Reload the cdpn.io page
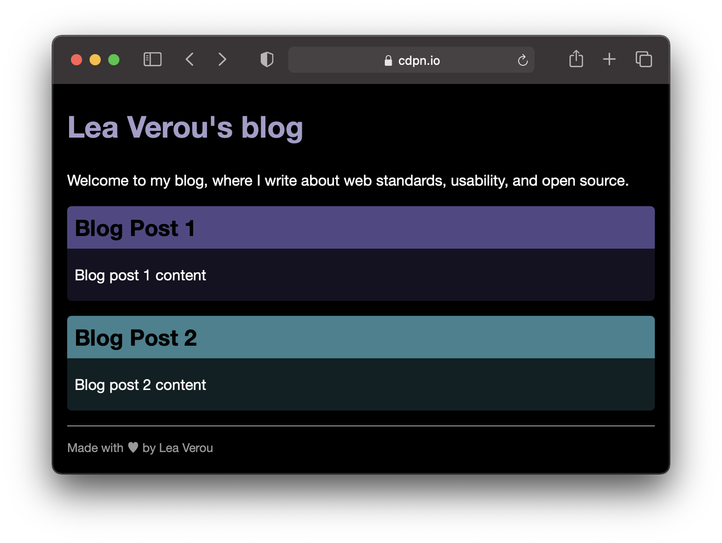722x543 pixels. 522,60
